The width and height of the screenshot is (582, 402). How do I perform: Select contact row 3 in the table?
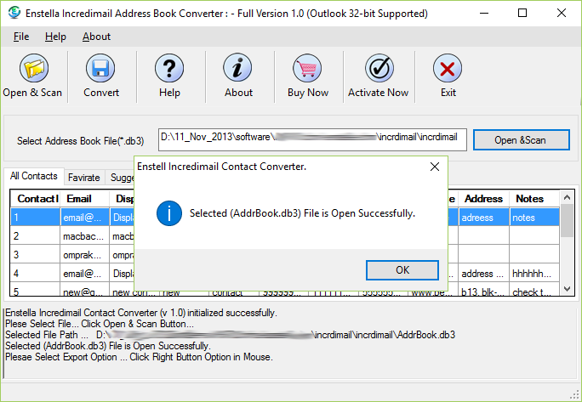(34, 254)
